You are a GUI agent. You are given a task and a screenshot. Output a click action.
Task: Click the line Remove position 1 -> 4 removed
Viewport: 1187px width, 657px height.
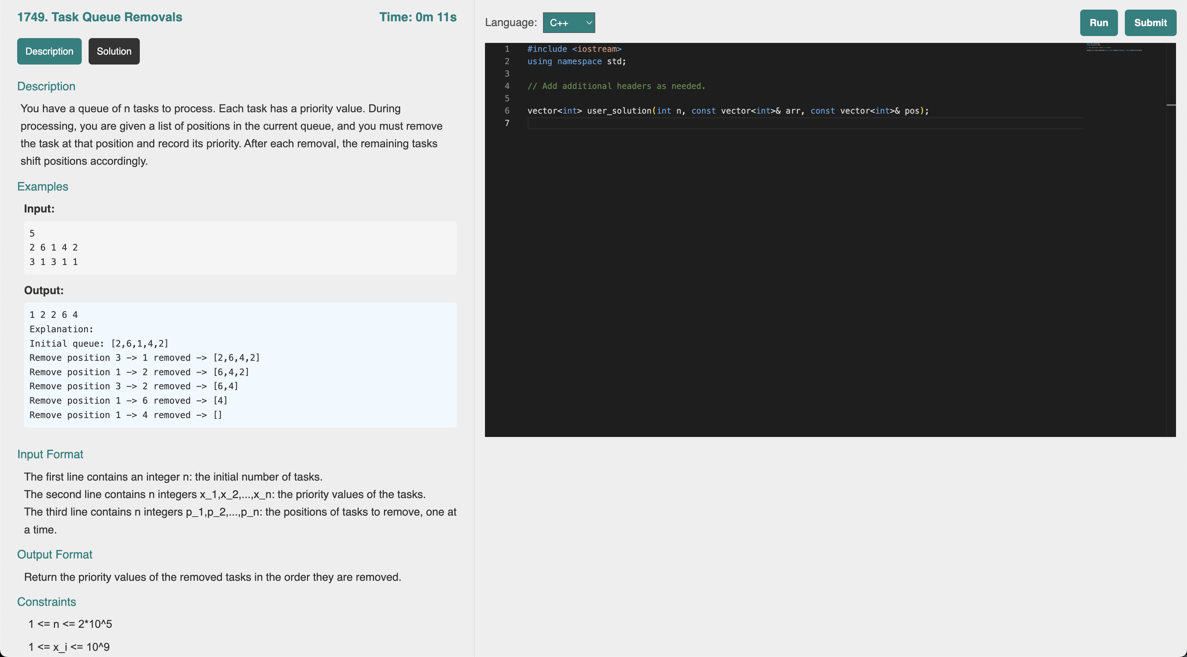click(x=126, y=415)
